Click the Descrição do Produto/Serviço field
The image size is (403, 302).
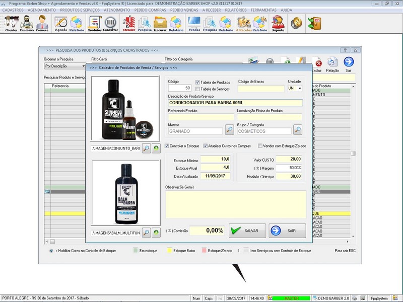tap(235, 103)
